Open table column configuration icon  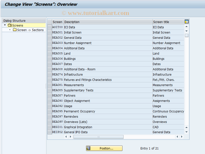[x=186, y=22]
